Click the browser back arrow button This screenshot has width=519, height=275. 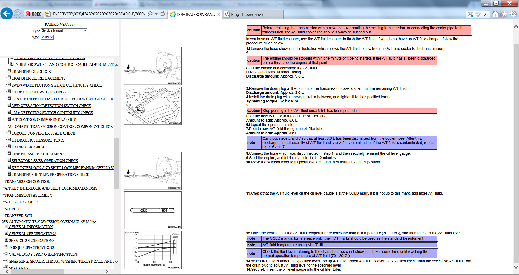7,13
